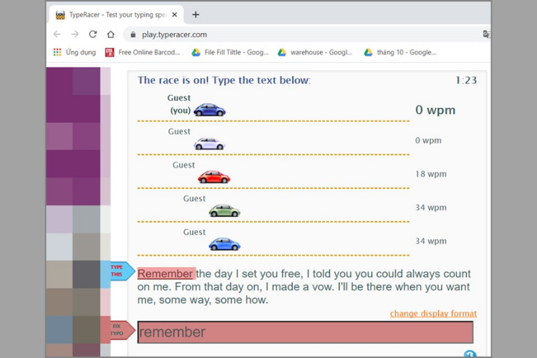Open the translate page icon
The width and height of the screenshot is (537, 358).
point(486,34)
